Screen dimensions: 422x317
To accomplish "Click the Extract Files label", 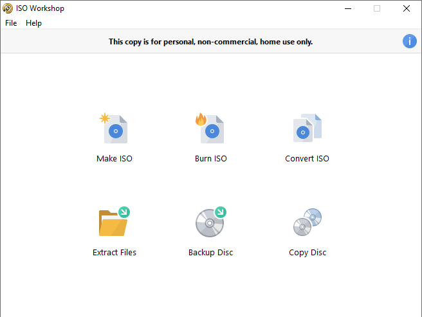I will point(115,253).
